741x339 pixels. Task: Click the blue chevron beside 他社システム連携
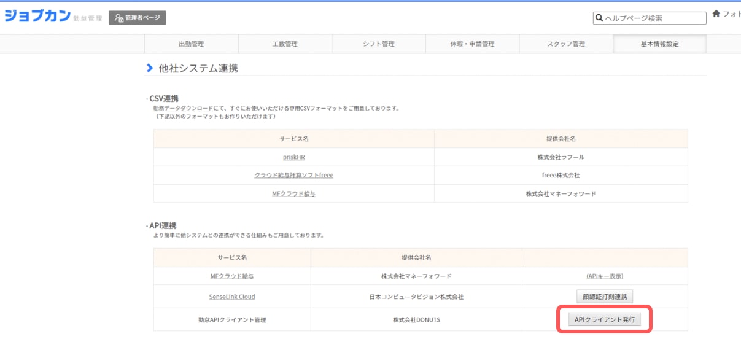click(x=150, y=68)
